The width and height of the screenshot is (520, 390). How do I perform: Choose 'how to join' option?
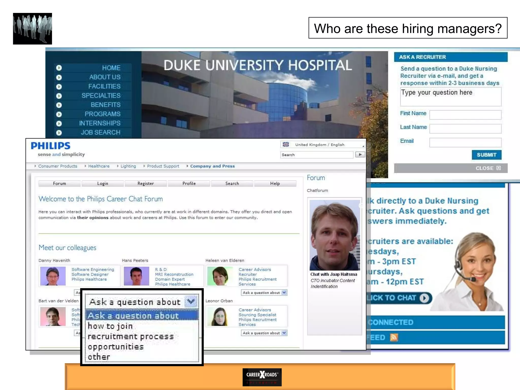110,326
